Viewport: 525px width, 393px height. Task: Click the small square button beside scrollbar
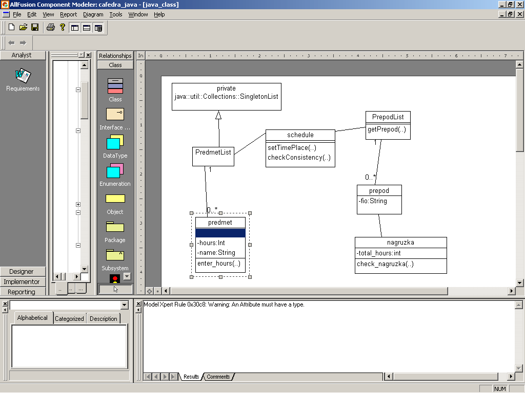(x=157, y=291)
